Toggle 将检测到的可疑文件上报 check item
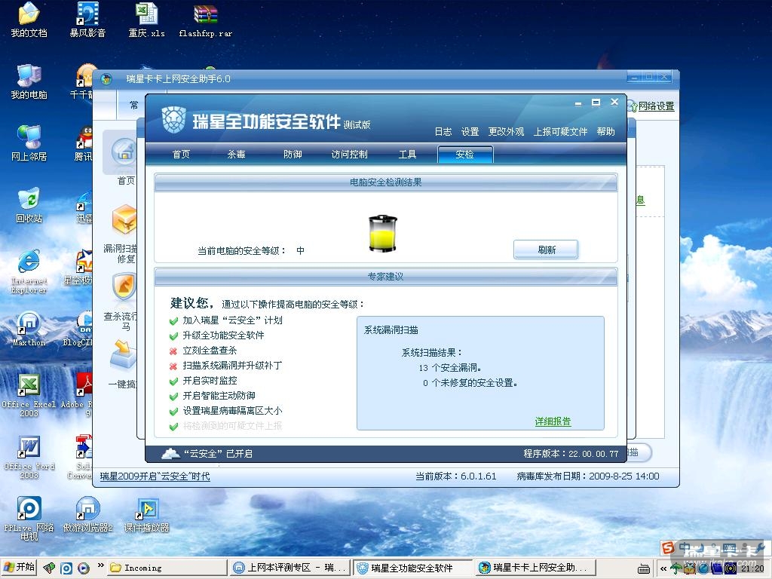772x579 pixels. tap(226, 427)
